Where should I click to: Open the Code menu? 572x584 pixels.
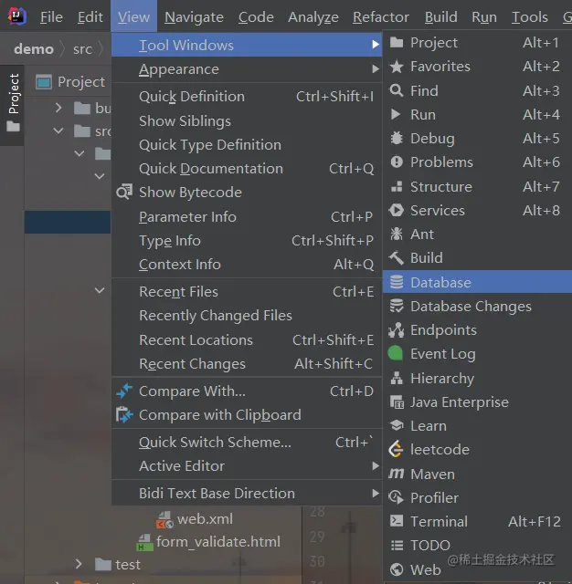click(x=256, y=17)
